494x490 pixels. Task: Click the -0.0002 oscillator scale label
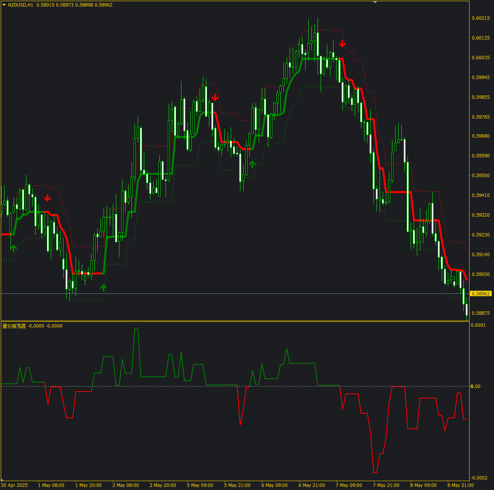479,478
